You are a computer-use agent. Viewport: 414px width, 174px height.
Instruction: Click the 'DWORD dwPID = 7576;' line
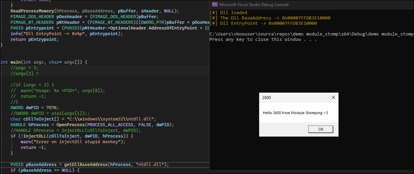(35, 108)
